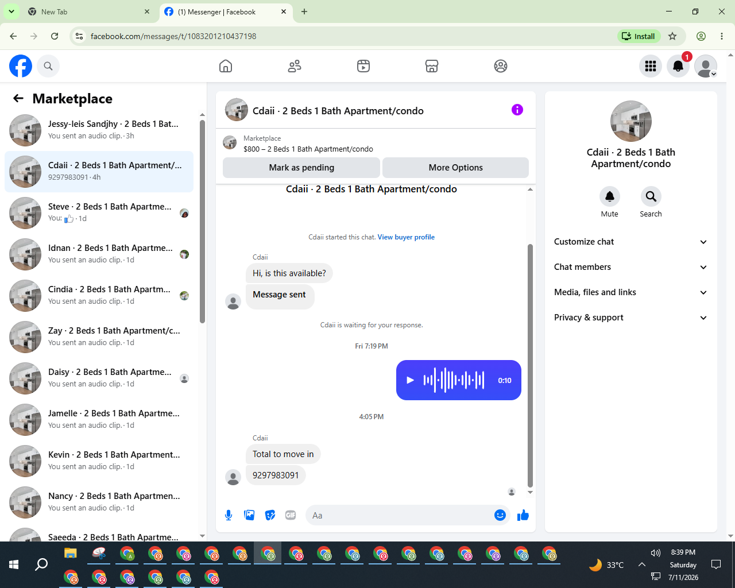Open Cindia conversation in list

tap(99, 296)
